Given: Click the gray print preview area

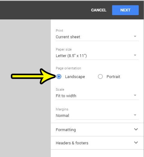Looking at the screenshot, I should [x=25, y=113].
